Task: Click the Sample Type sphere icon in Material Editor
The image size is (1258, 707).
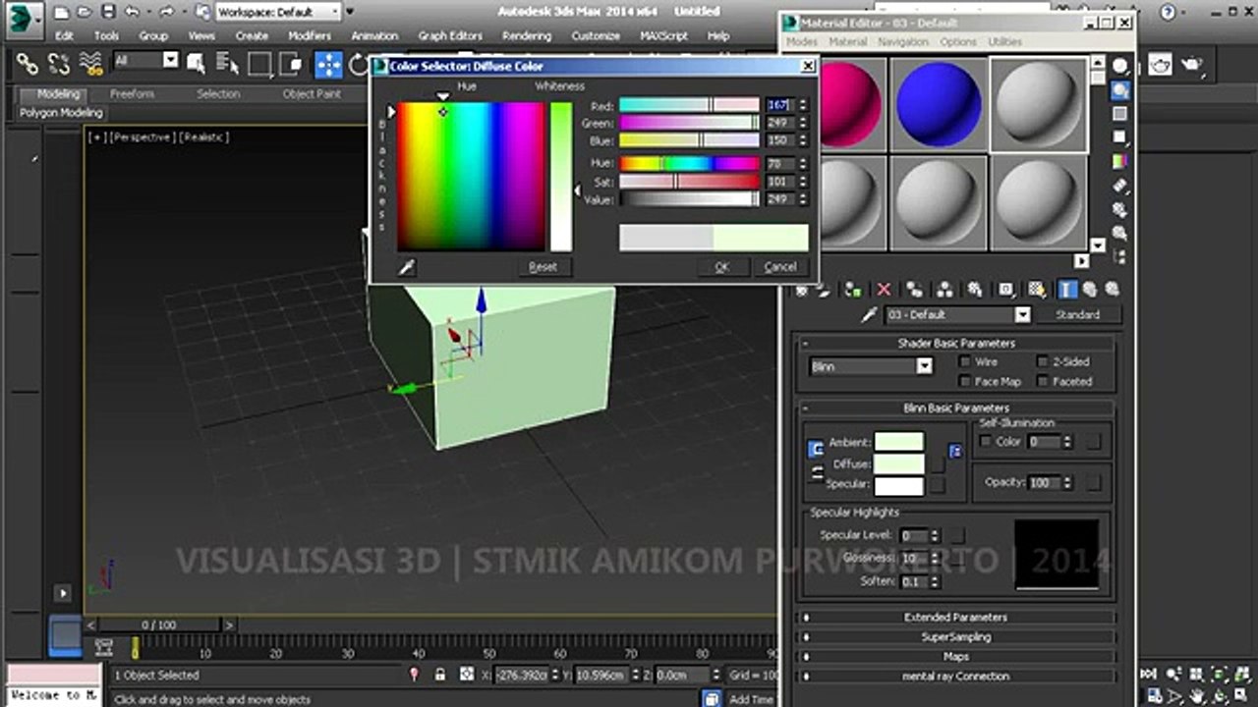Action: (x=1120, y=67)
